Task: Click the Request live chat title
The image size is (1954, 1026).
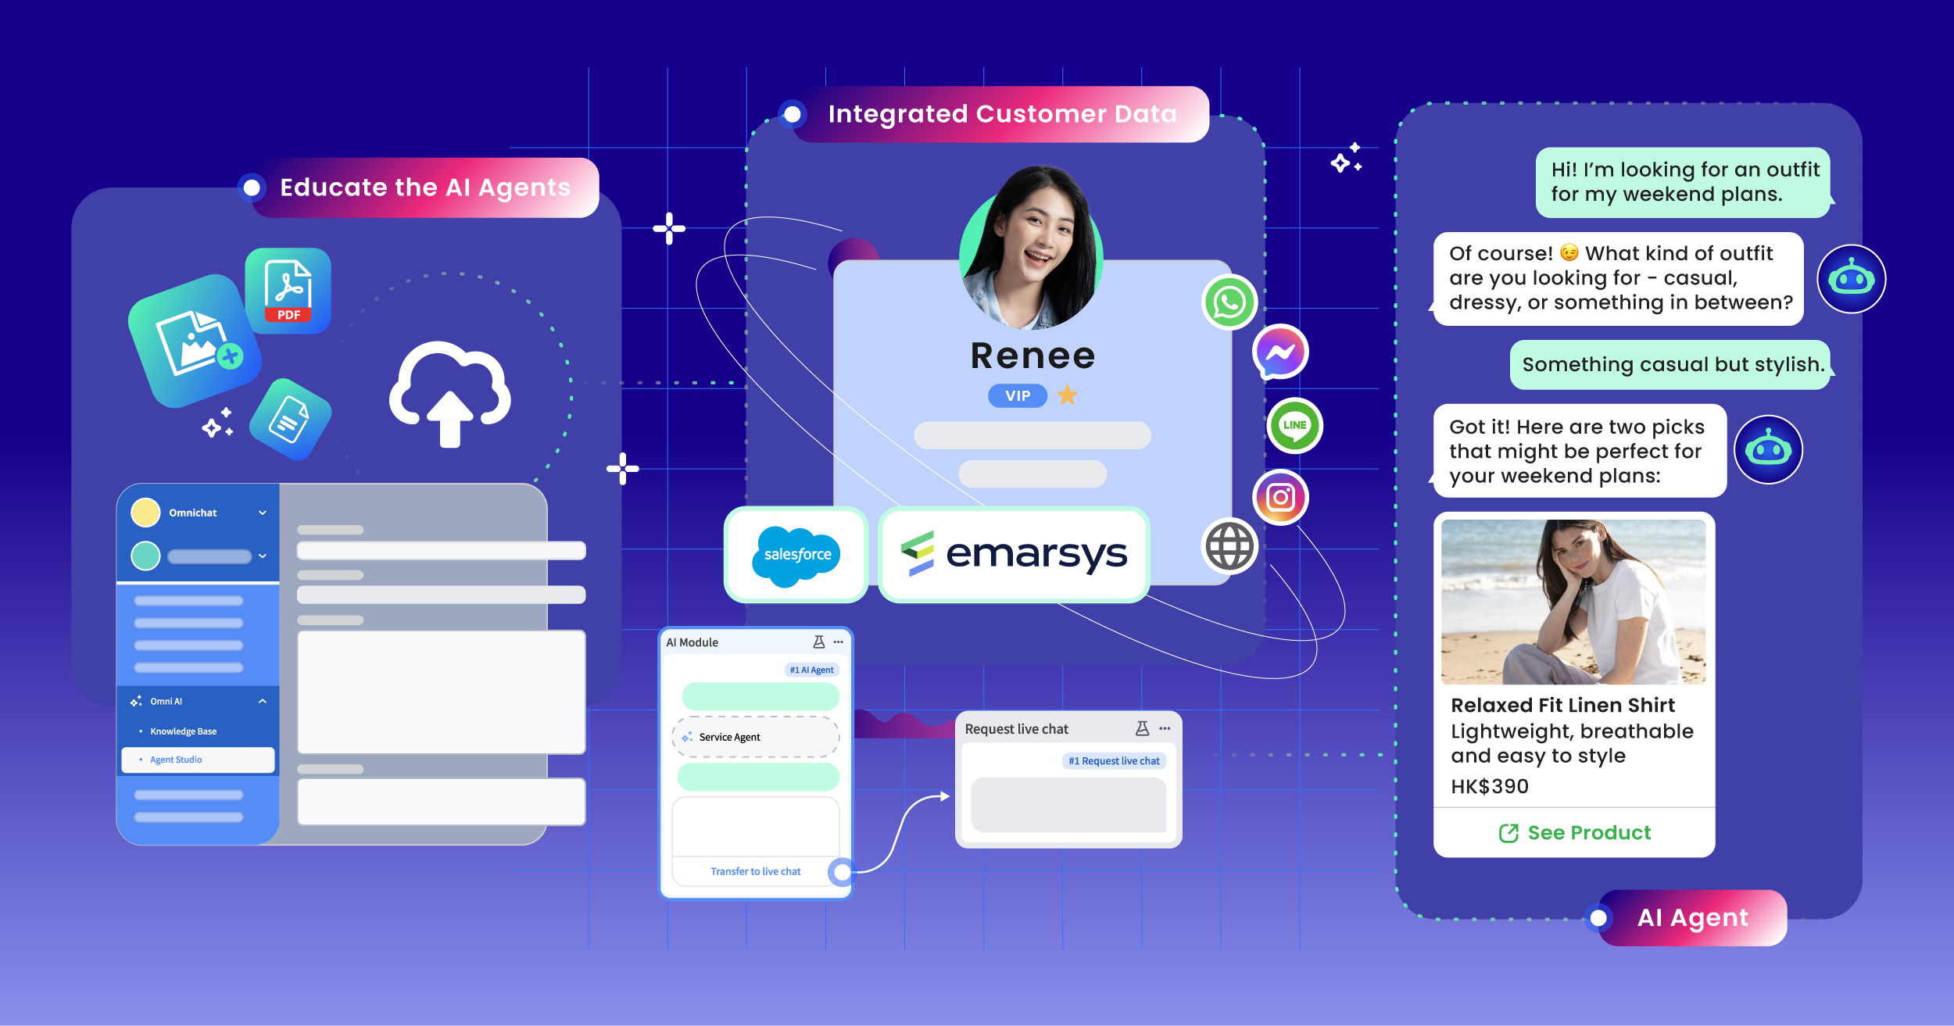Action: 1016,729
